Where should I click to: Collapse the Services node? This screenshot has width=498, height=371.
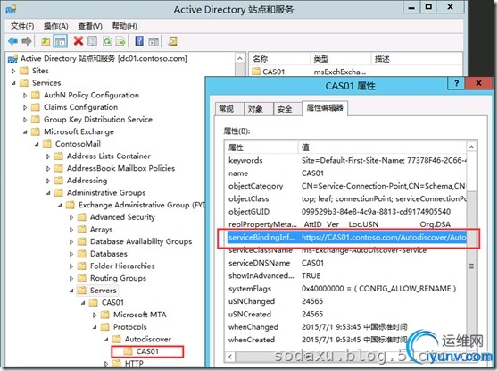pos(13,83)
